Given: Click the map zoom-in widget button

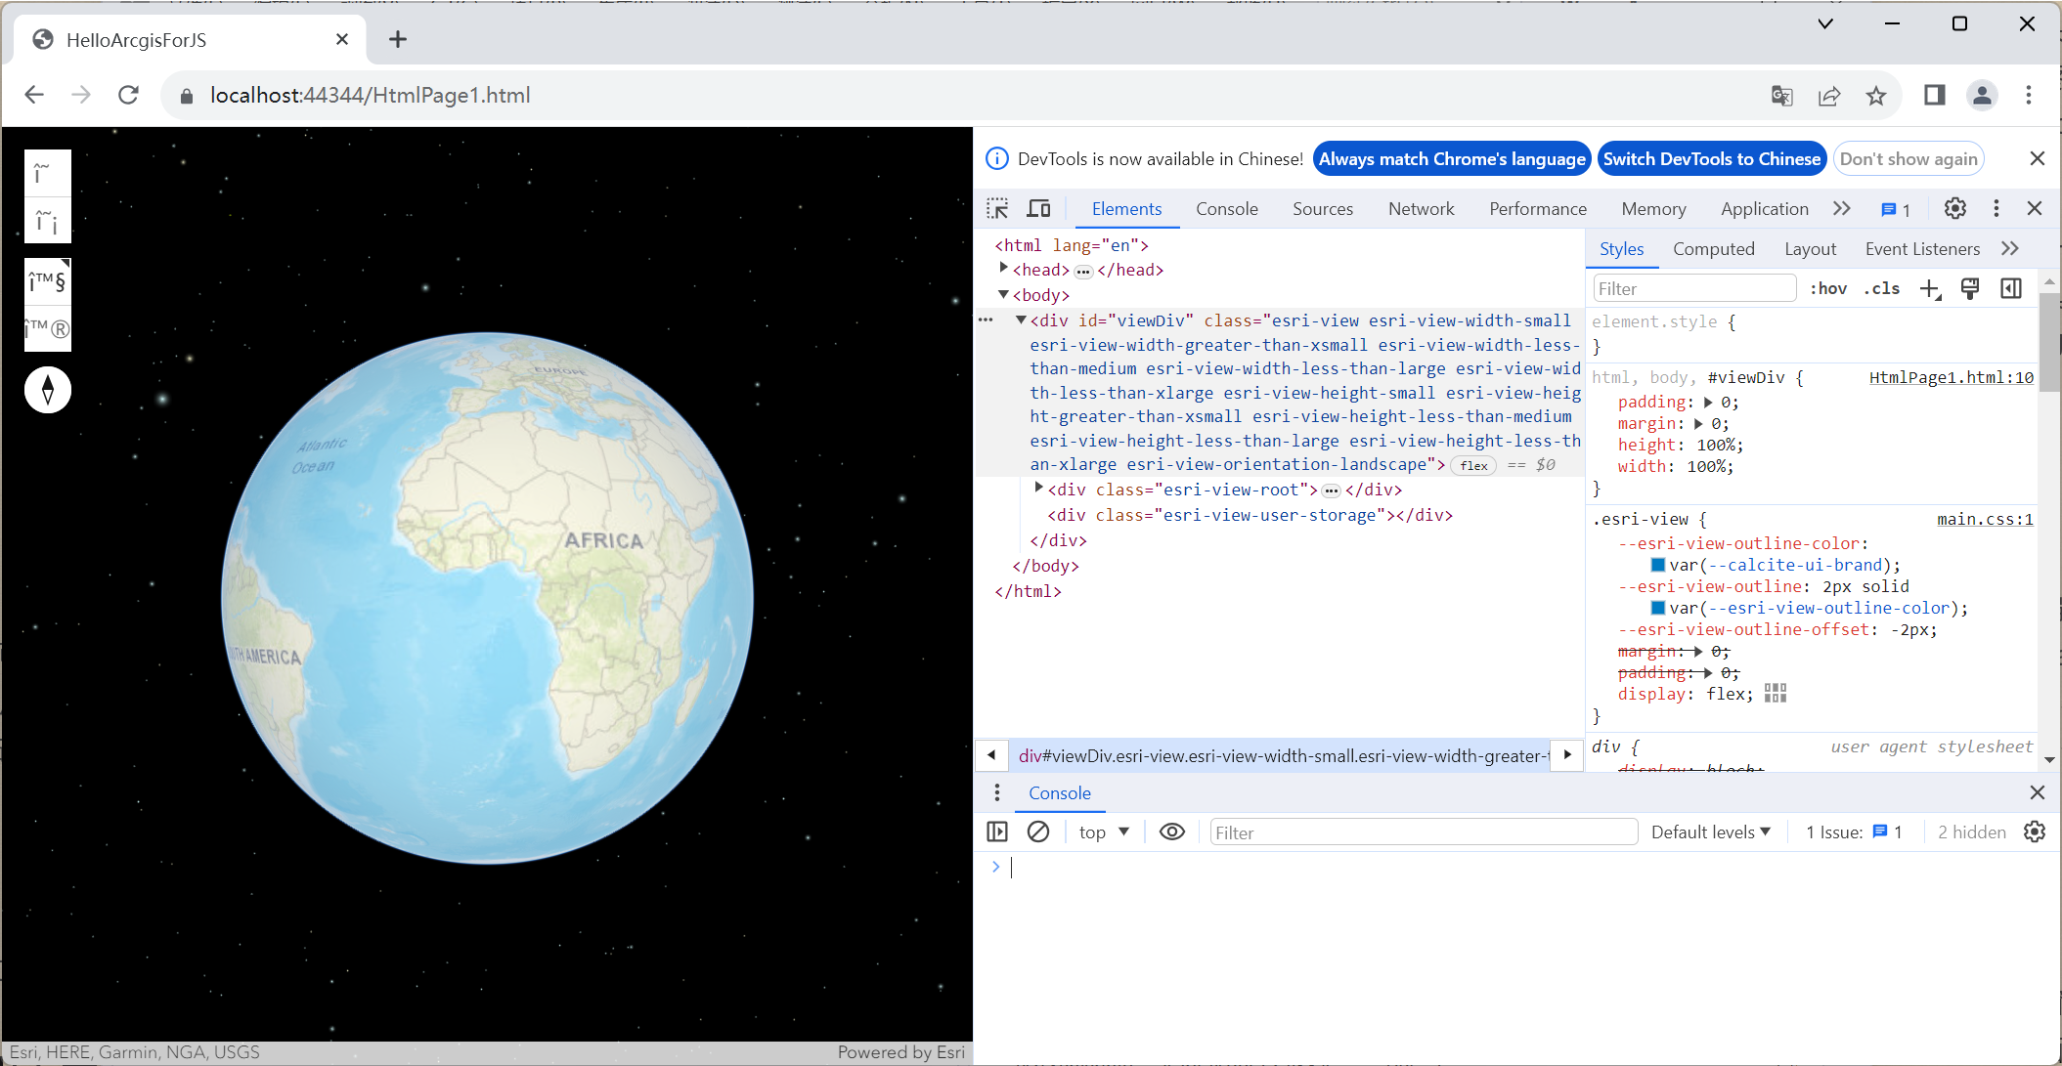Looking at the screenshot, I should [x=47, y=172].
